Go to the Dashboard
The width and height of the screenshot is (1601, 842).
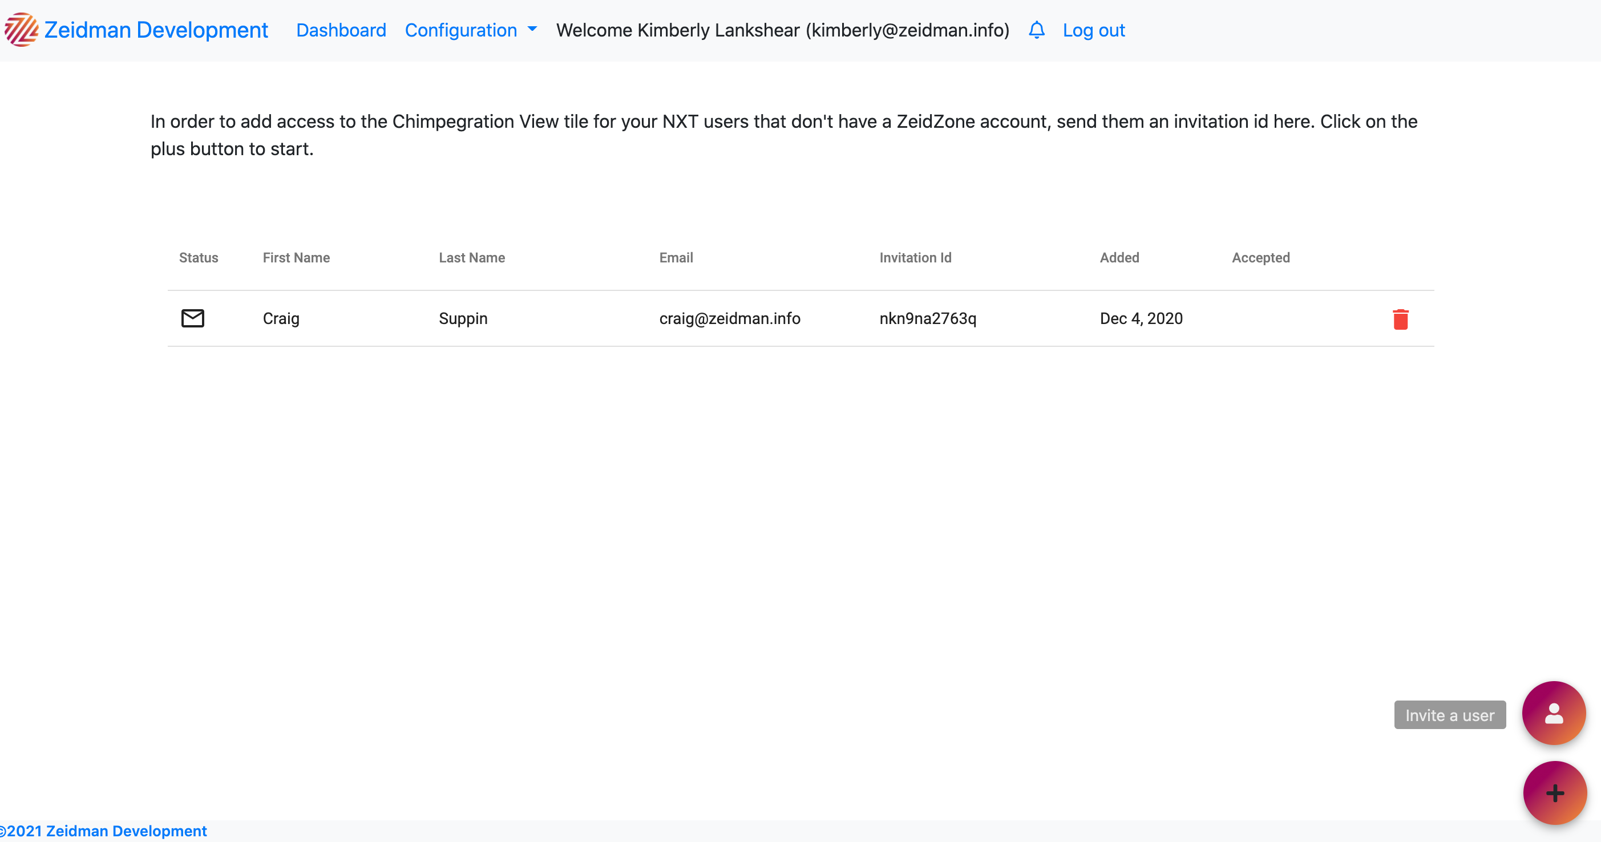(341, 30)
